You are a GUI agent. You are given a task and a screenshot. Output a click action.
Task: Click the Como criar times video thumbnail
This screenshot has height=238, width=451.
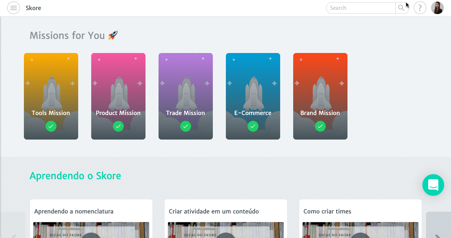coord(361,230)
